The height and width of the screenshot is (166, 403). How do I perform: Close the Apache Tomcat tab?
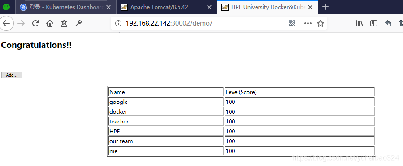209,7
